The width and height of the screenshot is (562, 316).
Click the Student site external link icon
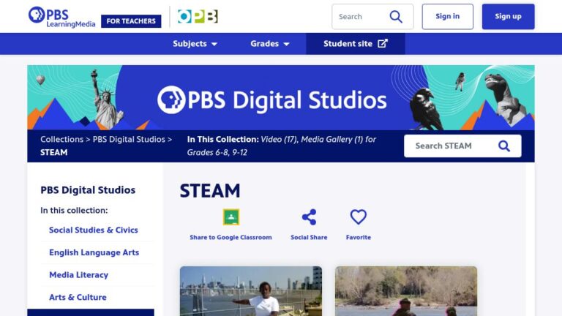tap(383, 43)
